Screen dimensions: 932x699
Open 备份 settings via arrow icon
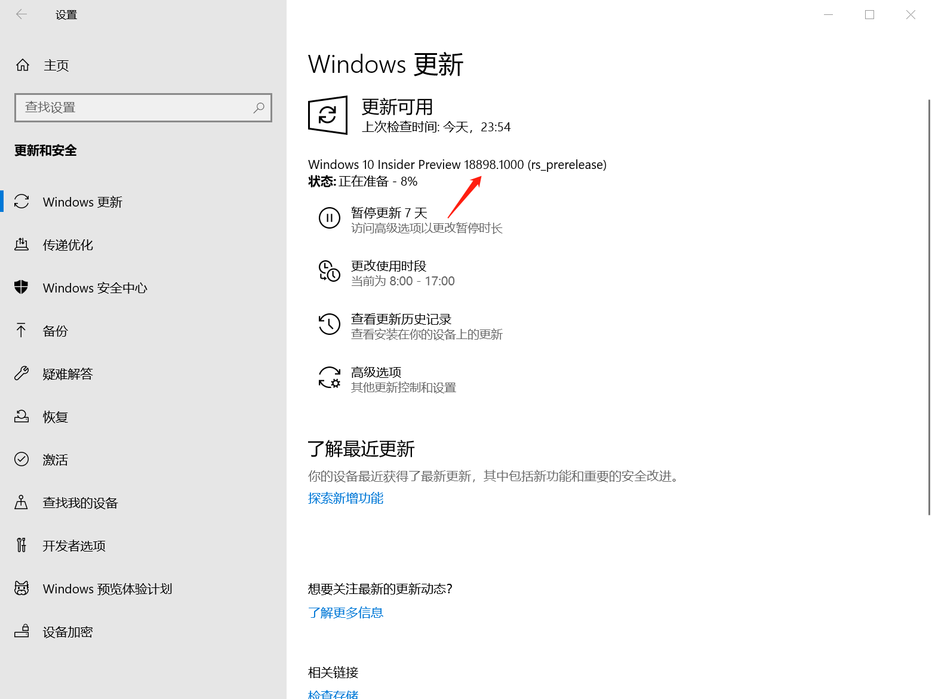21,331
